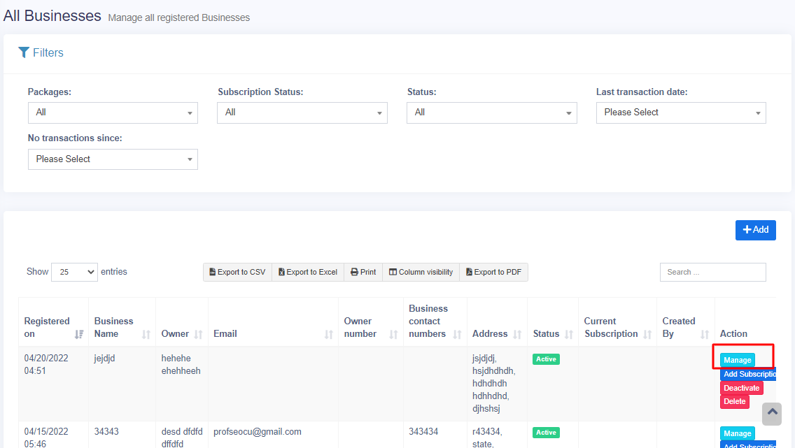Open Last transaction date dropdown
The height and width of the screenshot is (448, 795).
click(680, 113)
